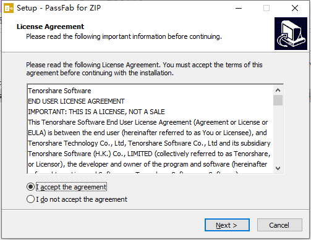Click the "Please read the following important information" subtitle
311x240 pixels.
(124, 36)
